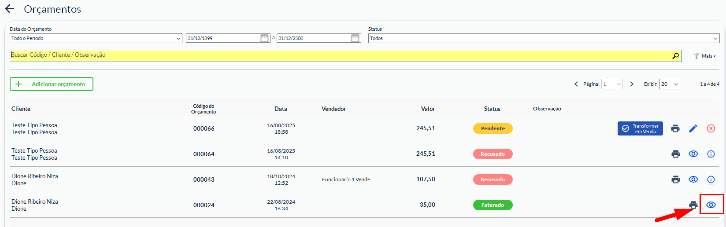Print budget 000066
This screenshot has height=227, width=726.
(x=675, y=128)
